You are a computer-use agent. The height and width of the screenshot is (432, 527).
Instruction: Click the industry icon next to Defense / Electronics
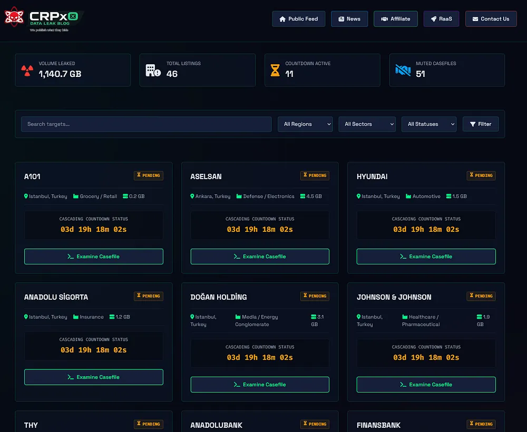coord(239,196)
